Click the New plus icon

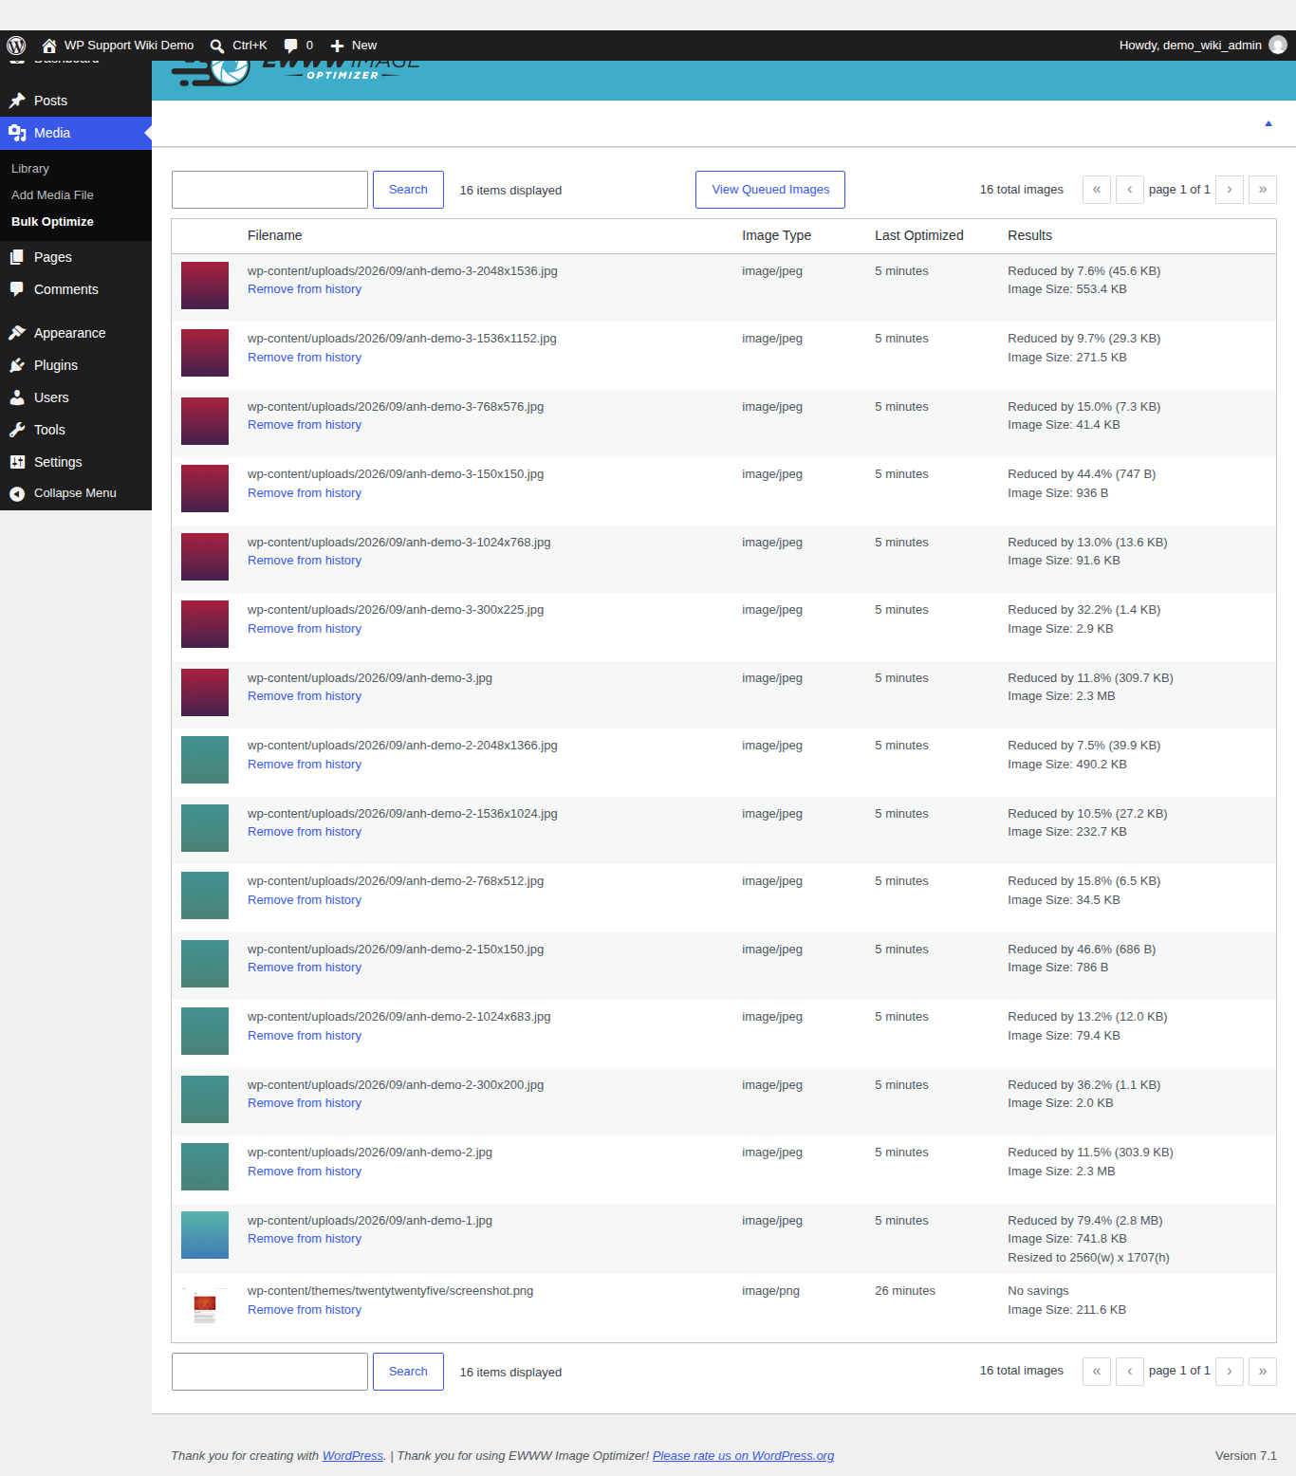(x=337, y=46)
